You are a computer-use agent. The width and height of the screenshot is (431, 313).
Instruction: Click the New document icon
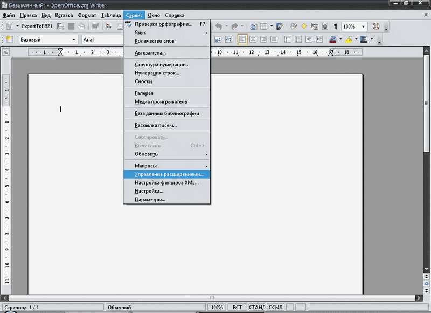click(x=10, y=26)
